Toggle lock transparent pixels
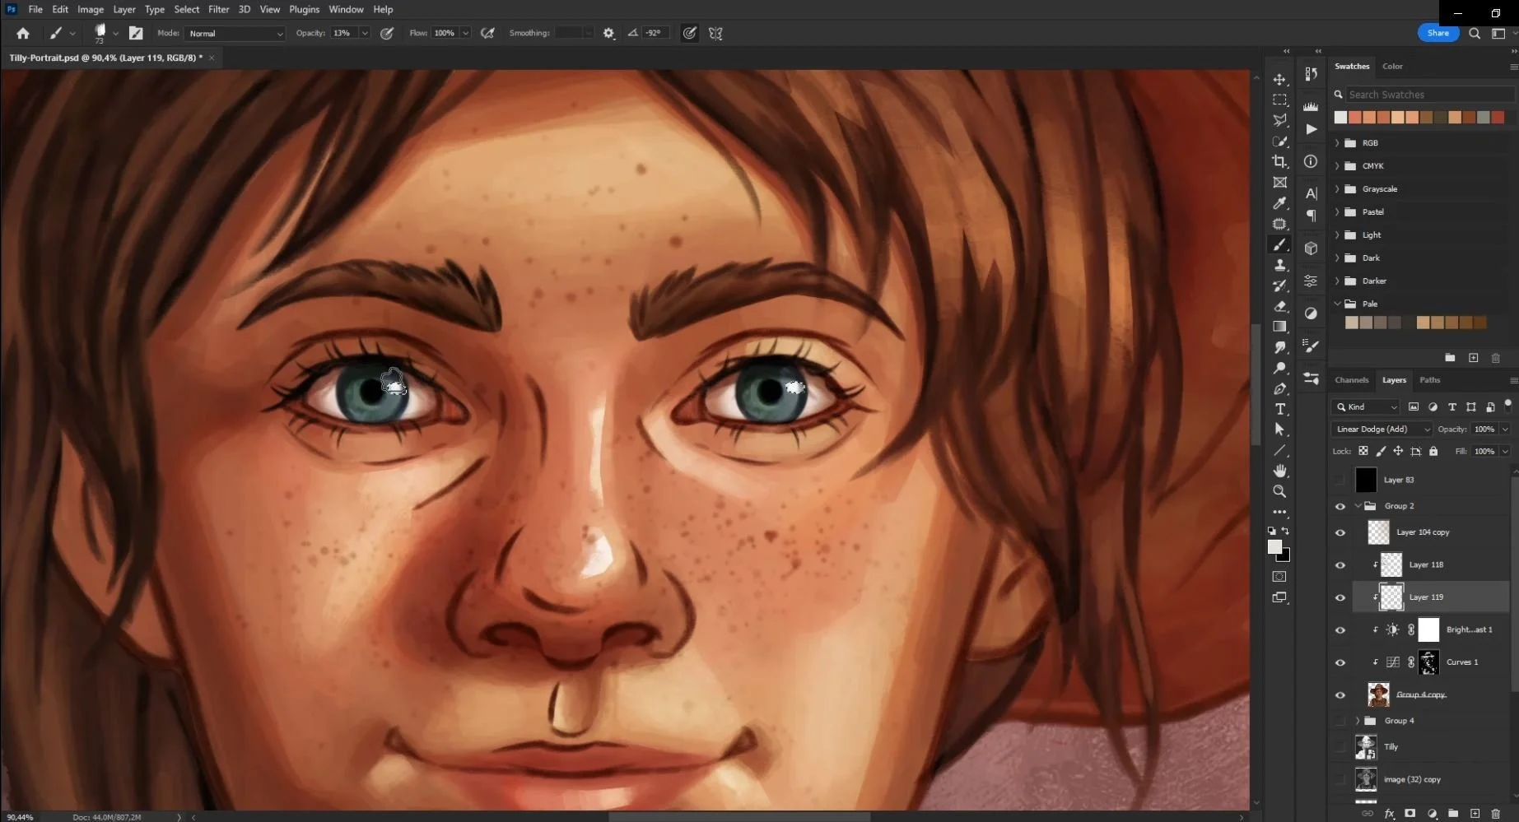1519x822 pixels. coord(1363,451)
